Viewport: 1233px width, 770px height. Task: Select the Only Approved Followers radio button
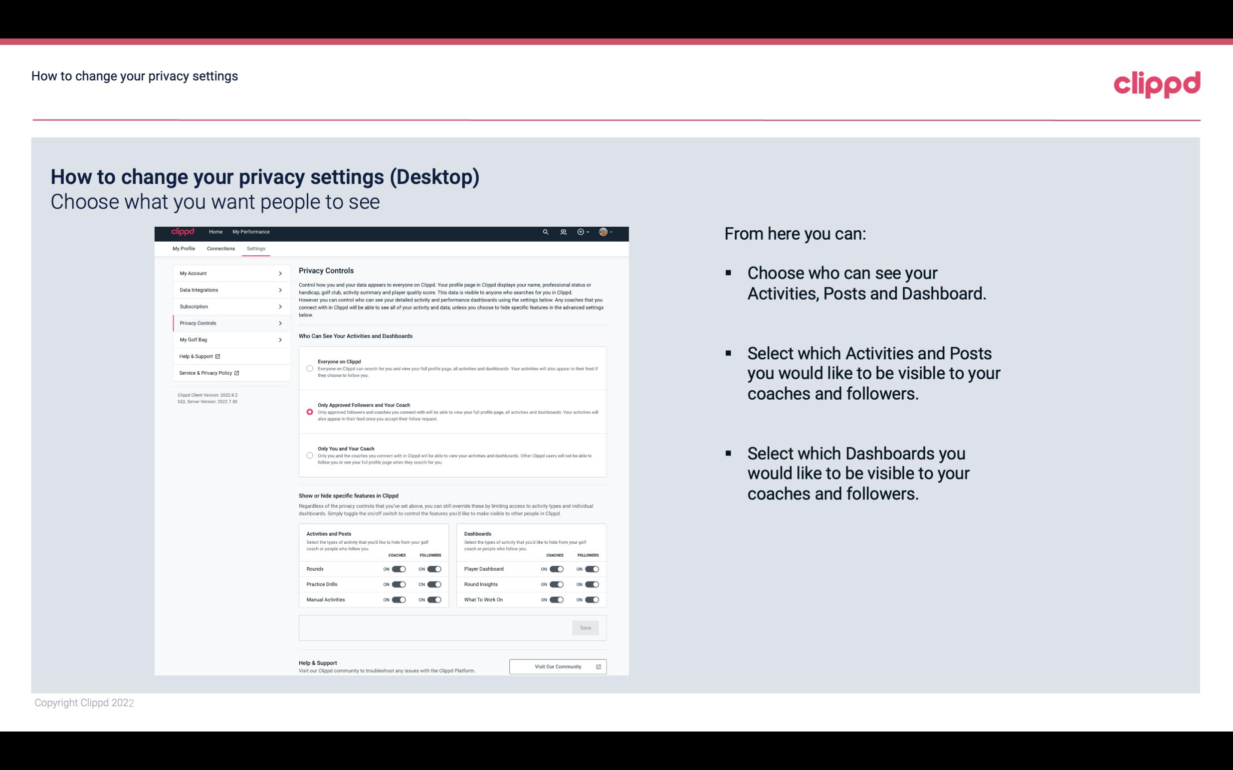tap(309, 411)
